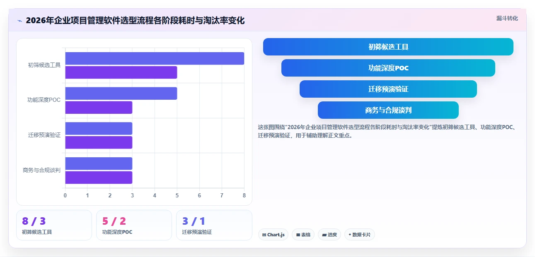Select the 商务与合规谈判 funnel stage
This screenshot has height=257, width=535.
point(388,110)
